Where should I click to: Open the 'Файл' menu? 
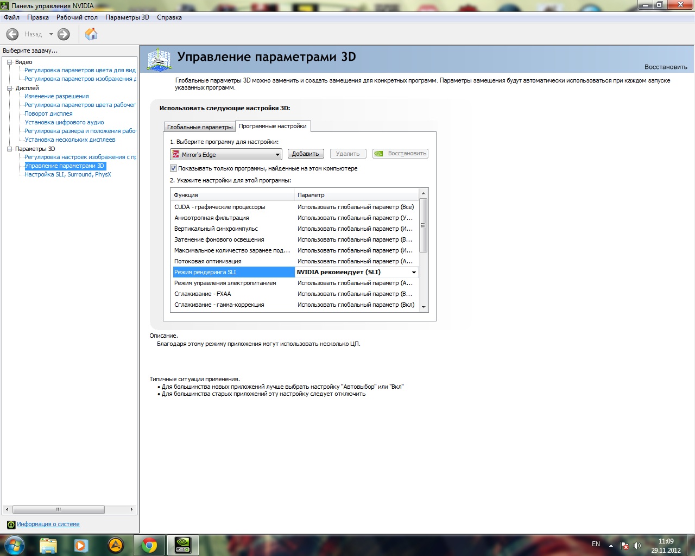11,17
